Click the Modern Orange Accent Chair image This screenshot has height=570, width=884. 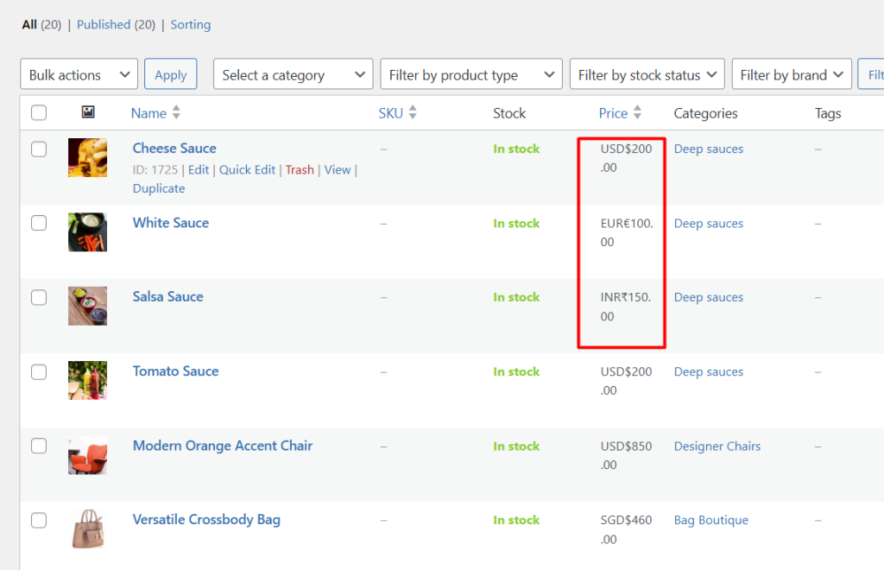pos(87,455)
